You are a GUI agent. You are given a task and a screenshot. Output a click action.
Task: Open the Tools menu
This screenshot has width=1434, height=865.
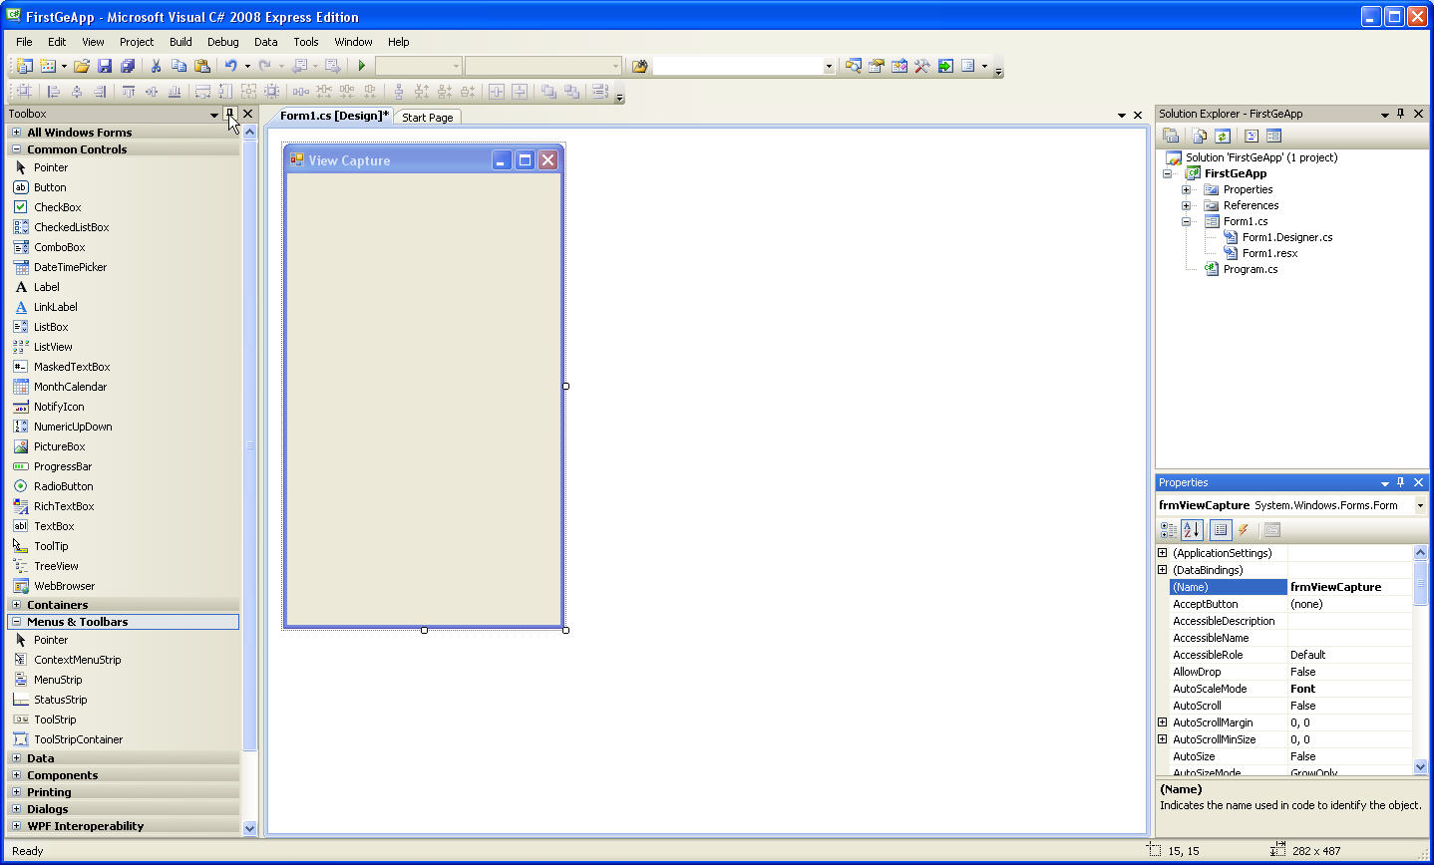click(306, 42)
